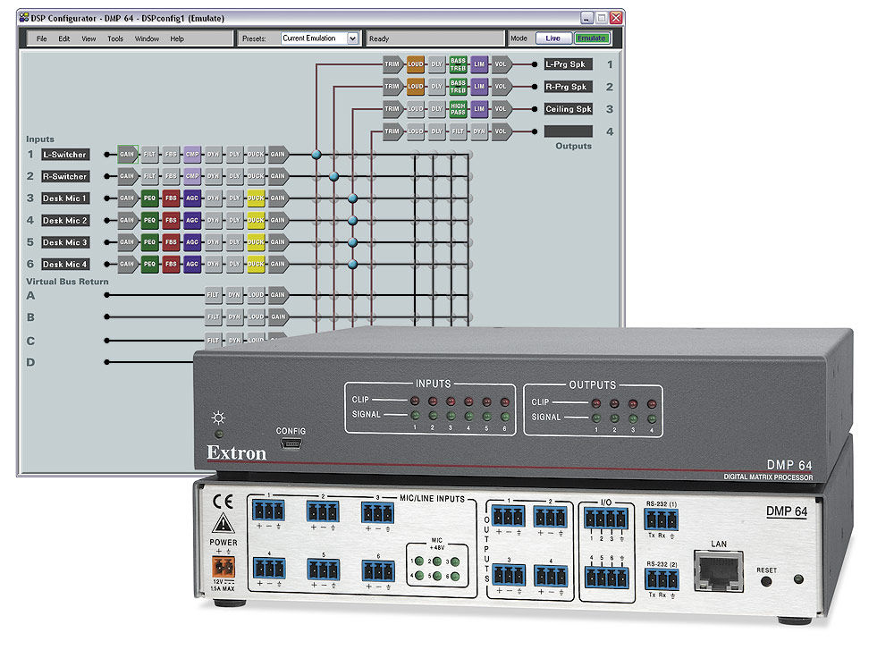Screen dimensions: 894x650
Task: Toggle Desk Mic 3 to Ceiling Spk mix point
Action: tap(353, 241)
